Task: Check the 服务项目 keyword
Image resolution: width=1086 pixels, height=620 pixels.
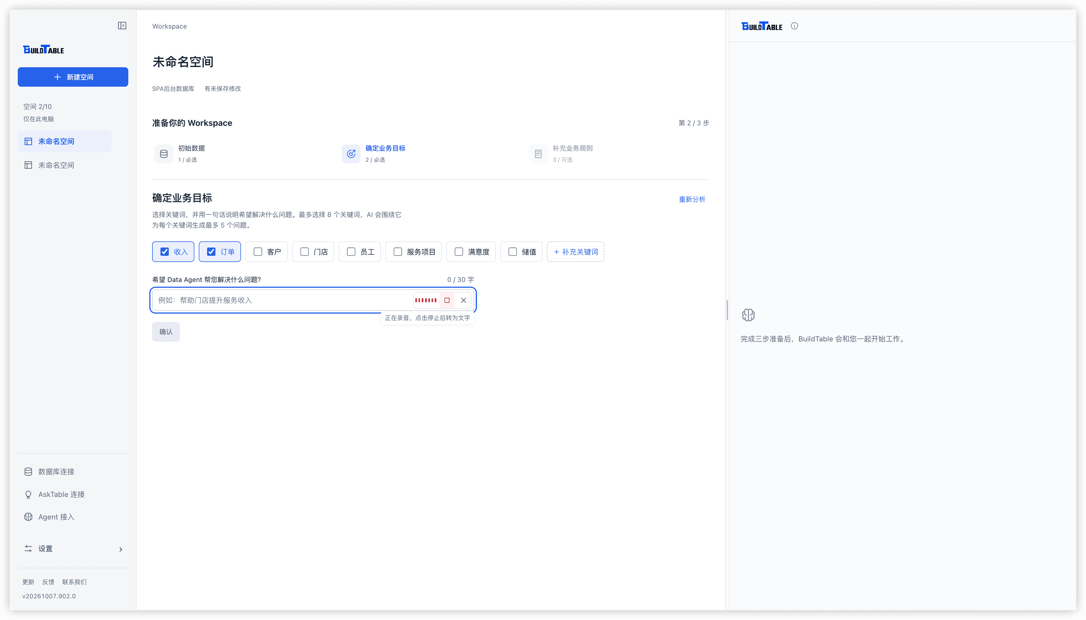Action: 413,252
